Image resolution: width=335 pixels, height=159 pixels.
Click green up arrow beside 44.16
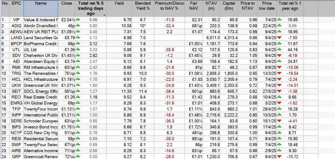(279, 49)
